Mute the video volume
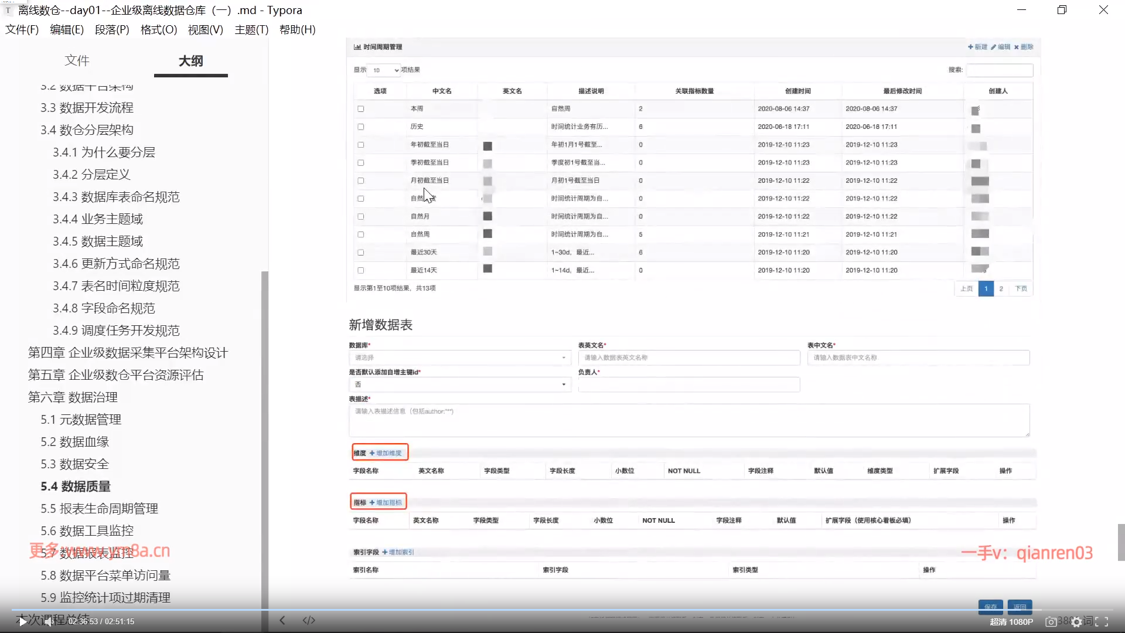 pos(49,621)
